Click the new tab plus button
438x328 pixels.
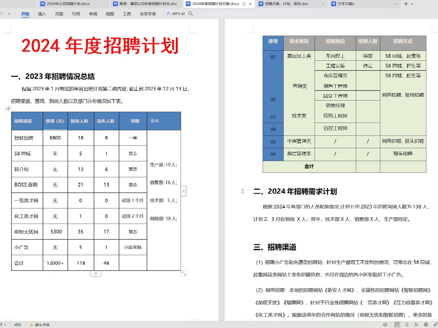406,4
